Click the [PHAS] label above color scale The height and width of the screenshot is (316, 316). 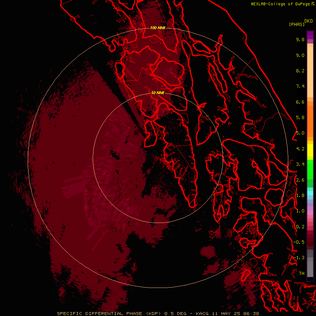pyautogui.click(x=297, y=25)
